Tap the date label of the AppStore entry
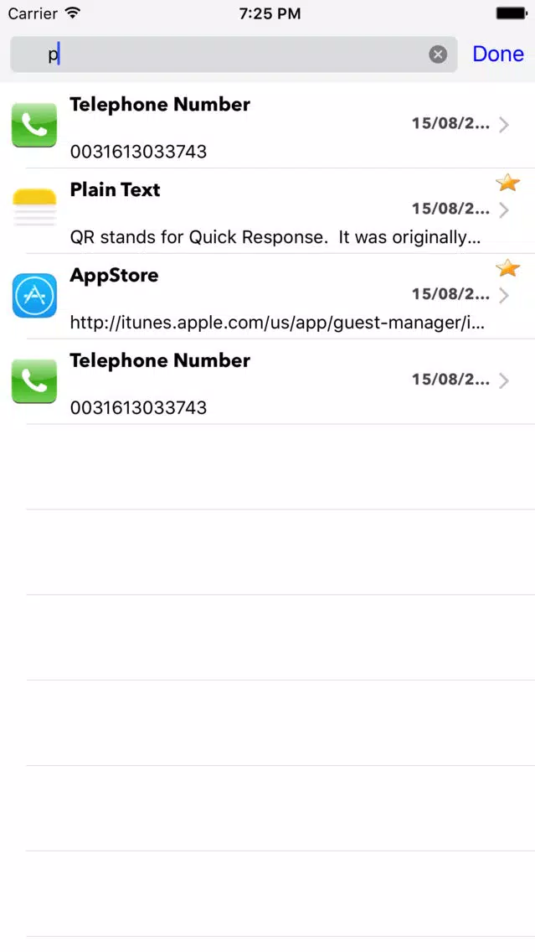Viewport: 535px width, 952px height. point(450,294)
